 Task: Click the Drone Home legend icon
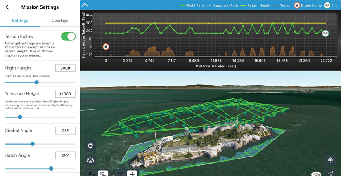[x=297, y=5]
